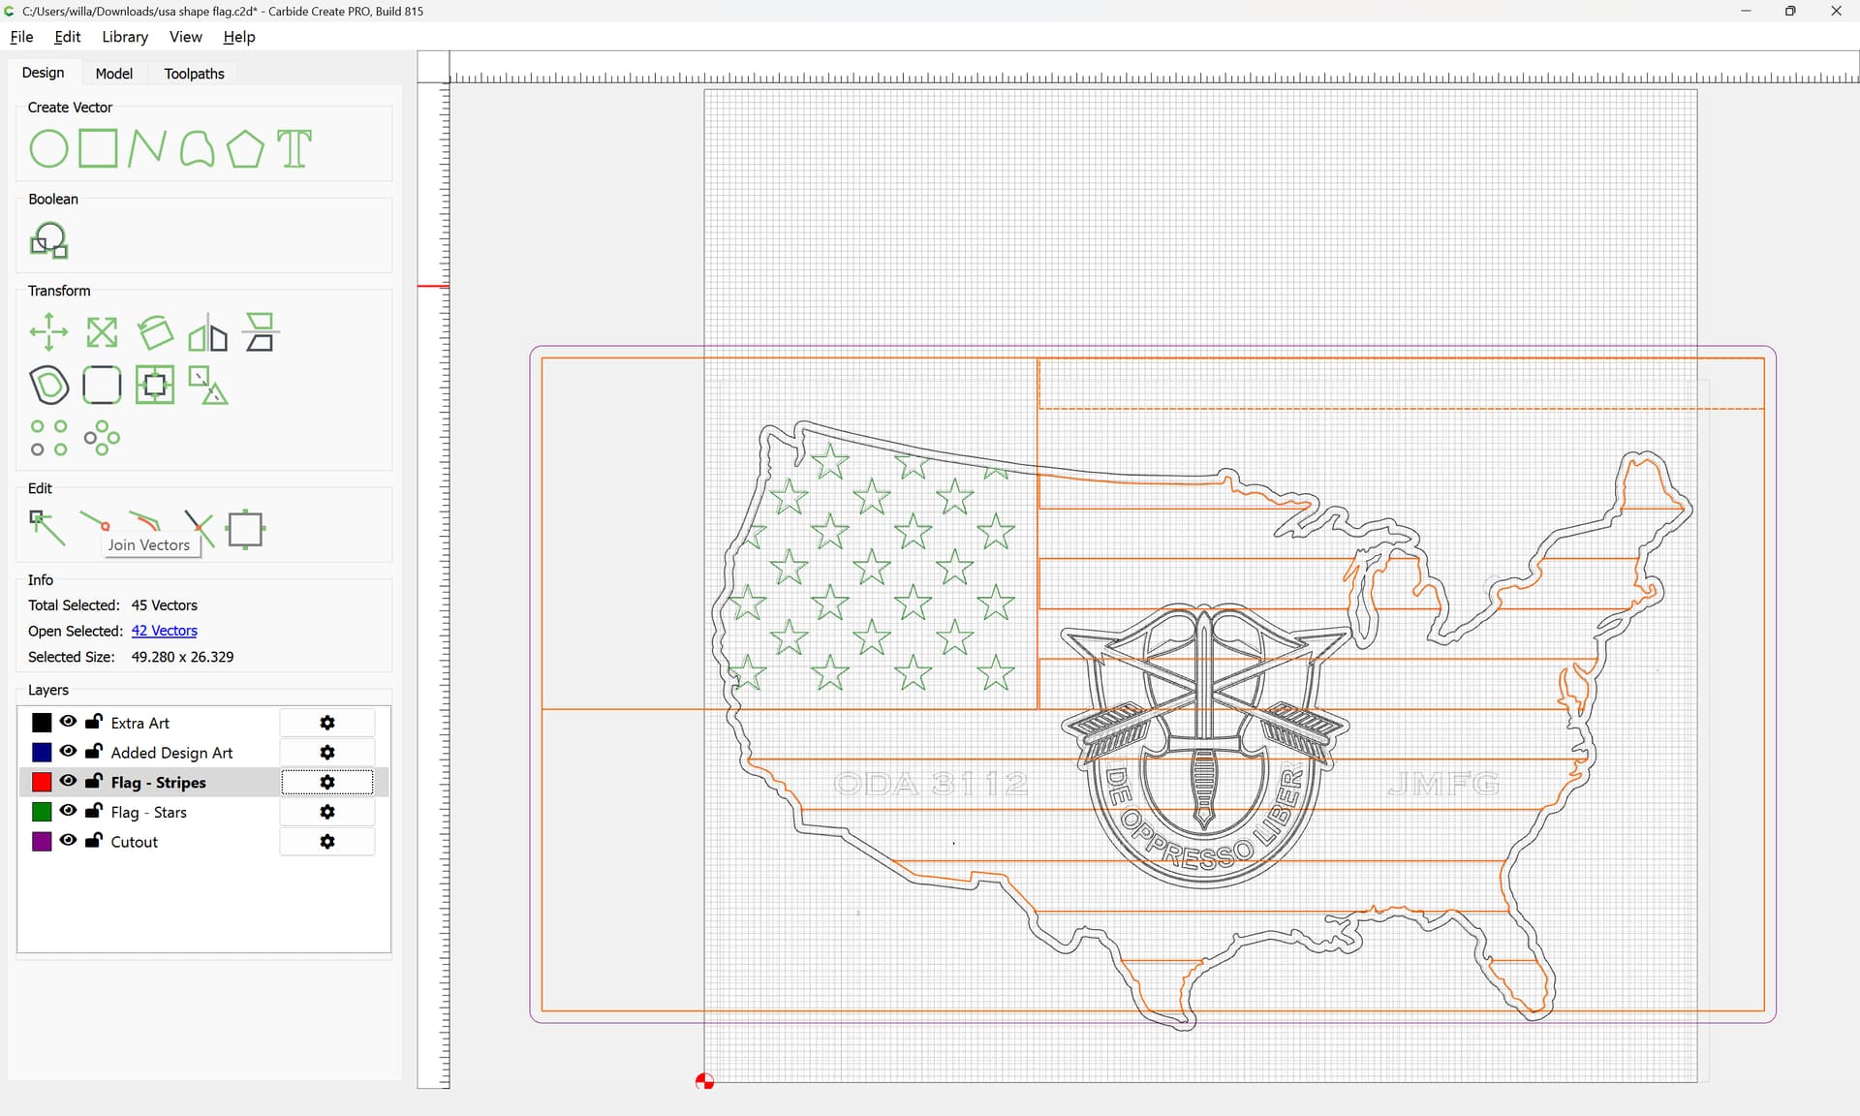
Task: Hide the Flag - Stripes layer
Action: coord(68,781)
